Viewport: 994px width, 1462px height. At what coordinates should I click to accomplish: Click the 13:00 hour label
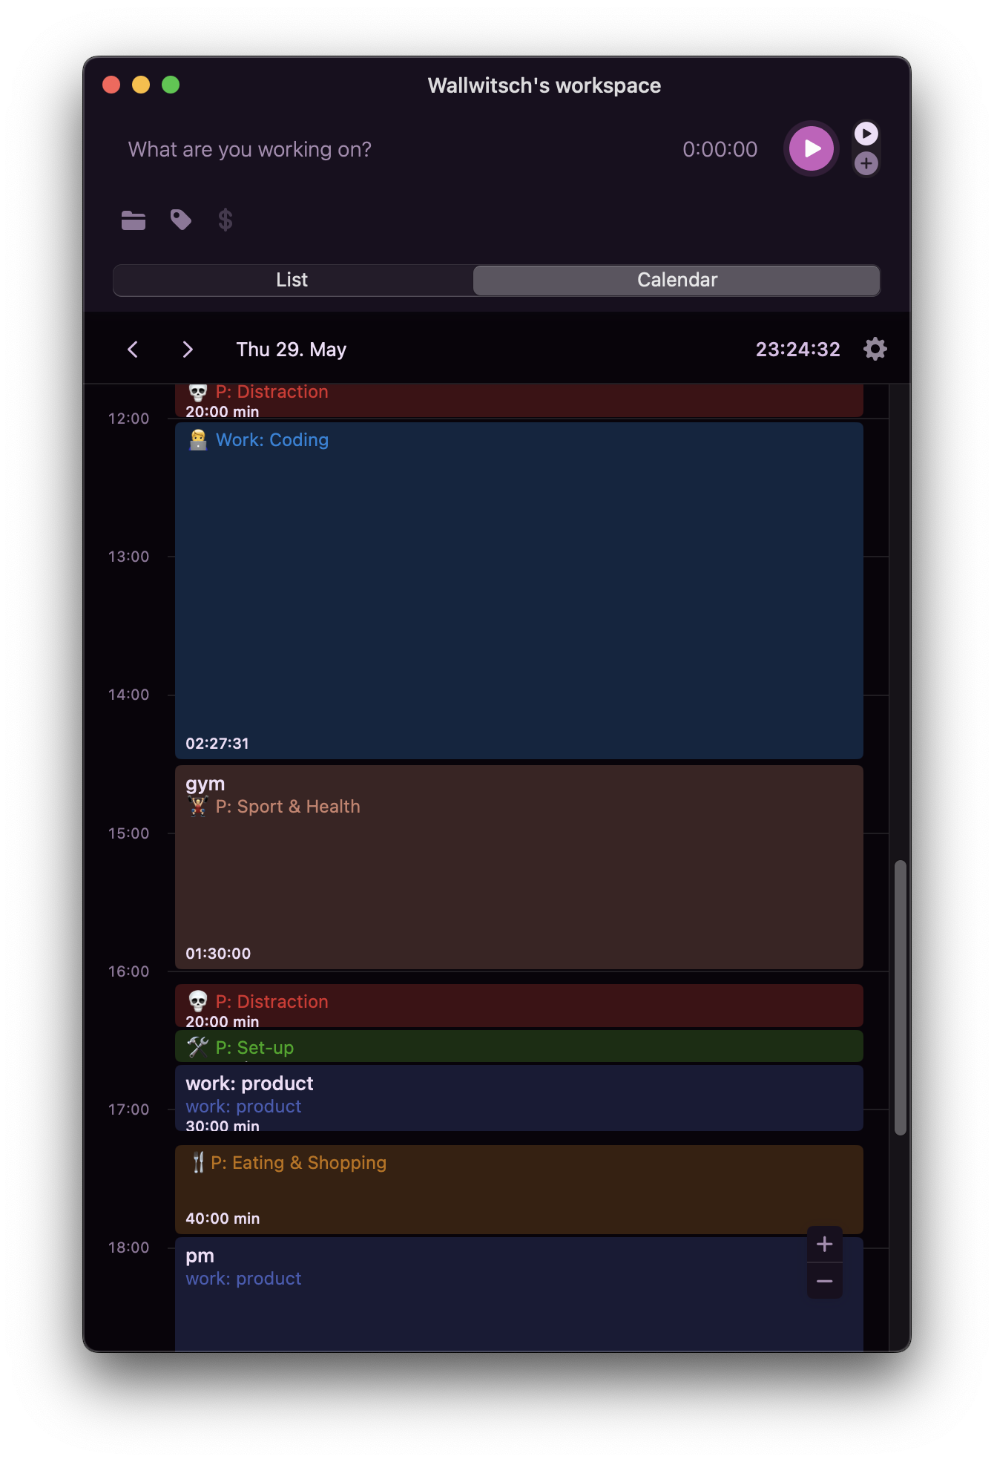tap(128, 556)
